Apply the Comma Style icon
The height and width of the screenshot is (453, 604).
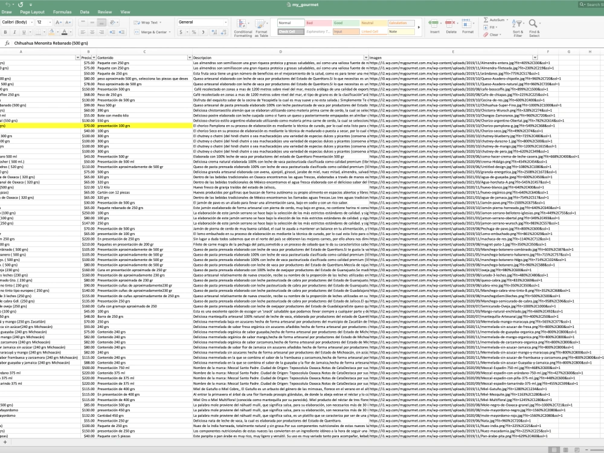204,32
